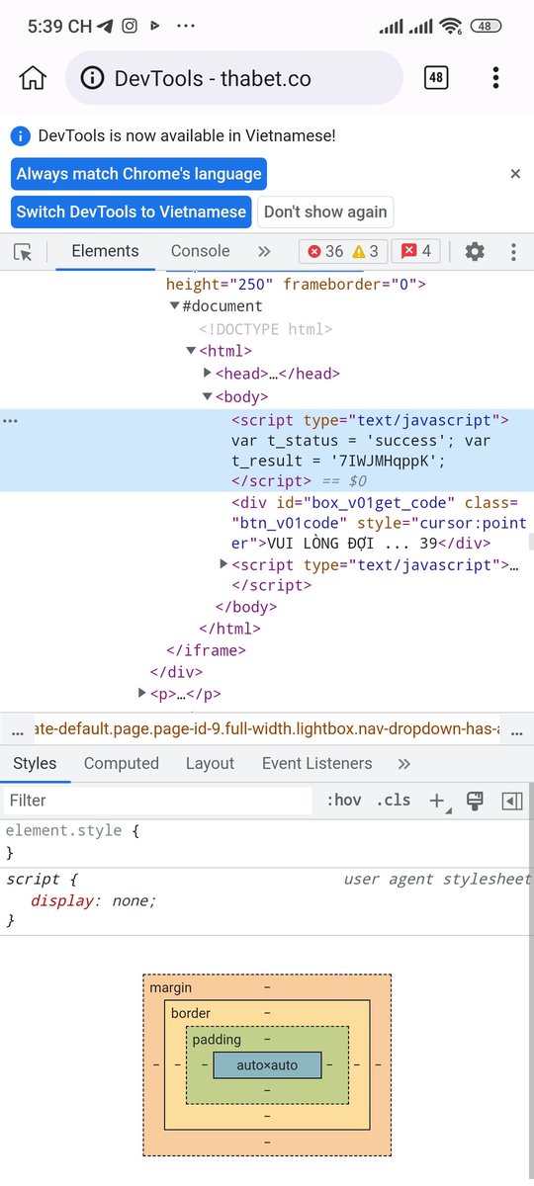This screenshot has height=1186, width=534.
Task: Tap the browser home icon
Action: click(33, 78)
